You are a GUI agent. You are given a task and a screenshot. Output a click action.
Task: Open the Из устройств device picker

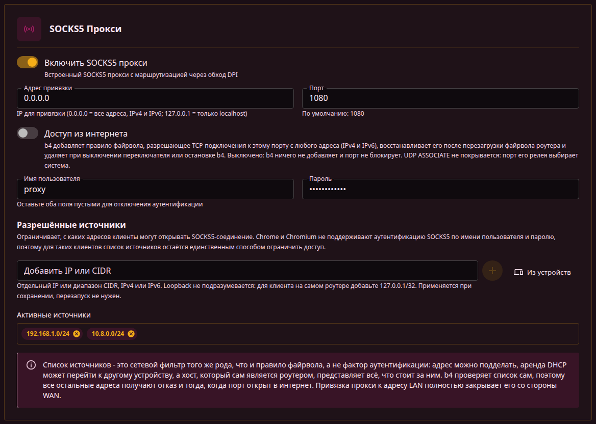(x=542, y=272)
